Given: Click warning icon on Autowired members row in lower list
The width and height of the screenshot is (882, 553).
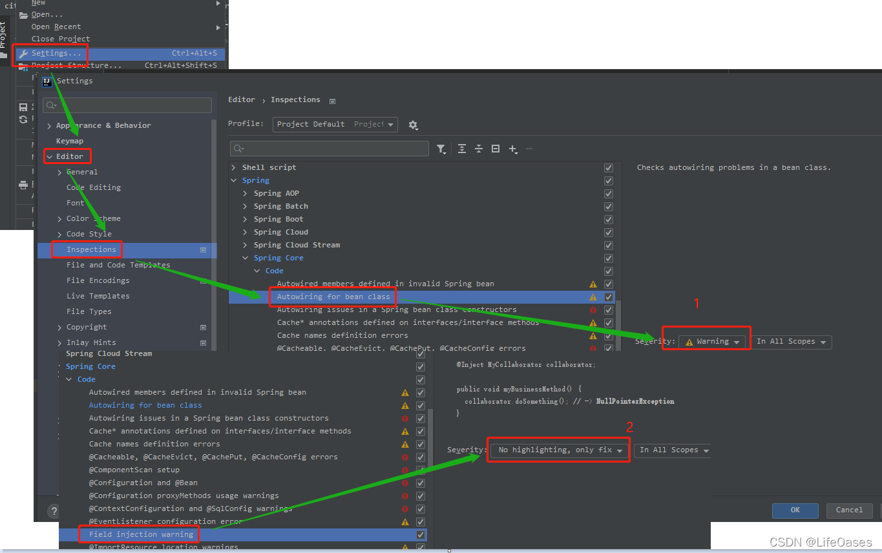Looking at the screenshot, I should tap(405, 393).
